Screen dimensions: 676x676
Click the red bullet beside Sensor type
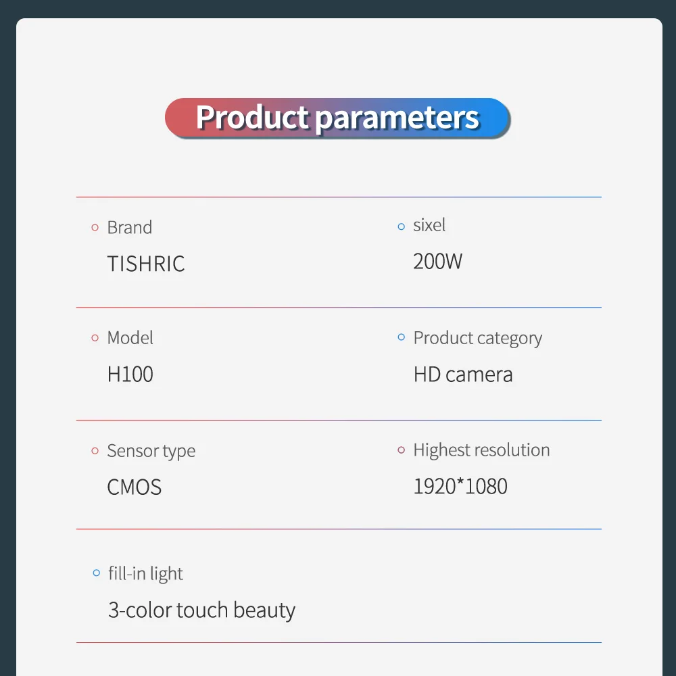95,451
